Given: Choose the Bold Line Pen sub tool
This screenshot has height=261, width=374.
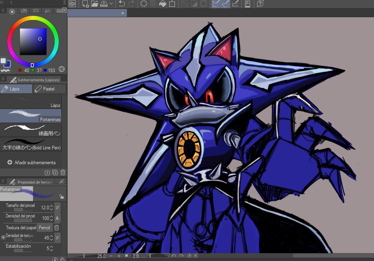Looking at the screenshot, I should pyautogui.click(x=31, y=144).
